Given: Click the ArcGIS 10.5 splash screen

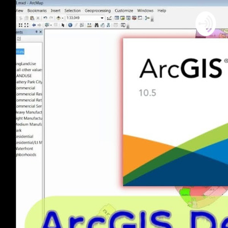Looking at the screenshot, I should coord(176,112).
